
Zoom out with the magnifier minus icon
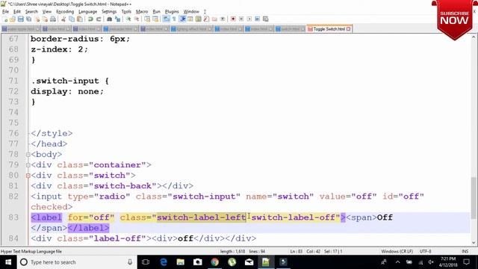click(x=137, y=19)
